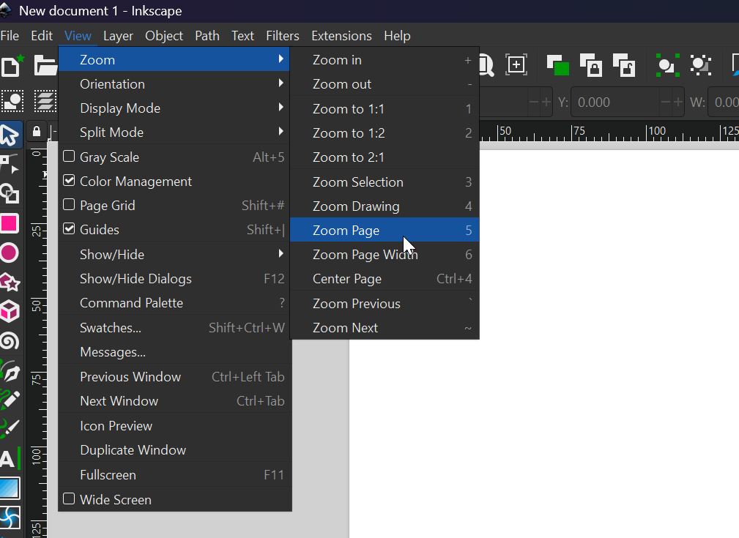Click the Group objects icon with green corners
739x538 pixels.
tap(667, 65)
